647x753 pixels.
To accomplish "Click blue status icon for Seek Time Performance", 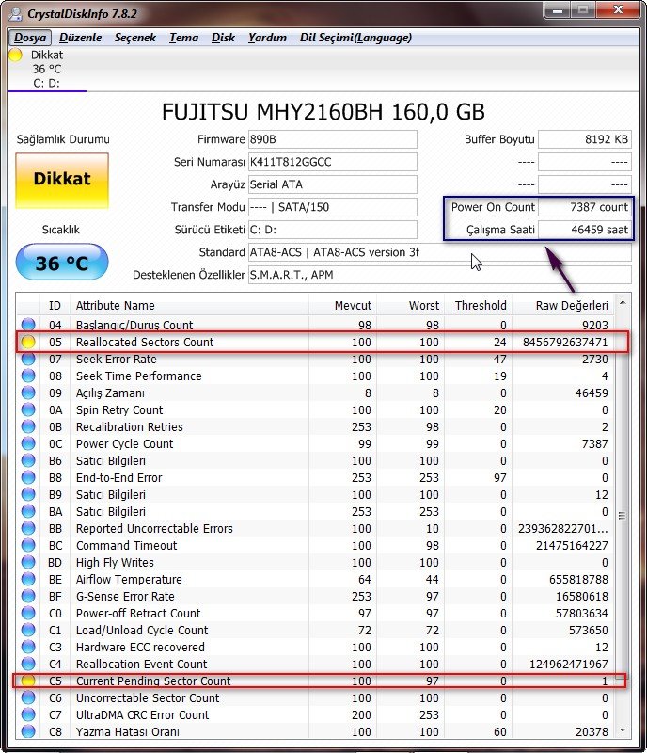I will point(28,375).
